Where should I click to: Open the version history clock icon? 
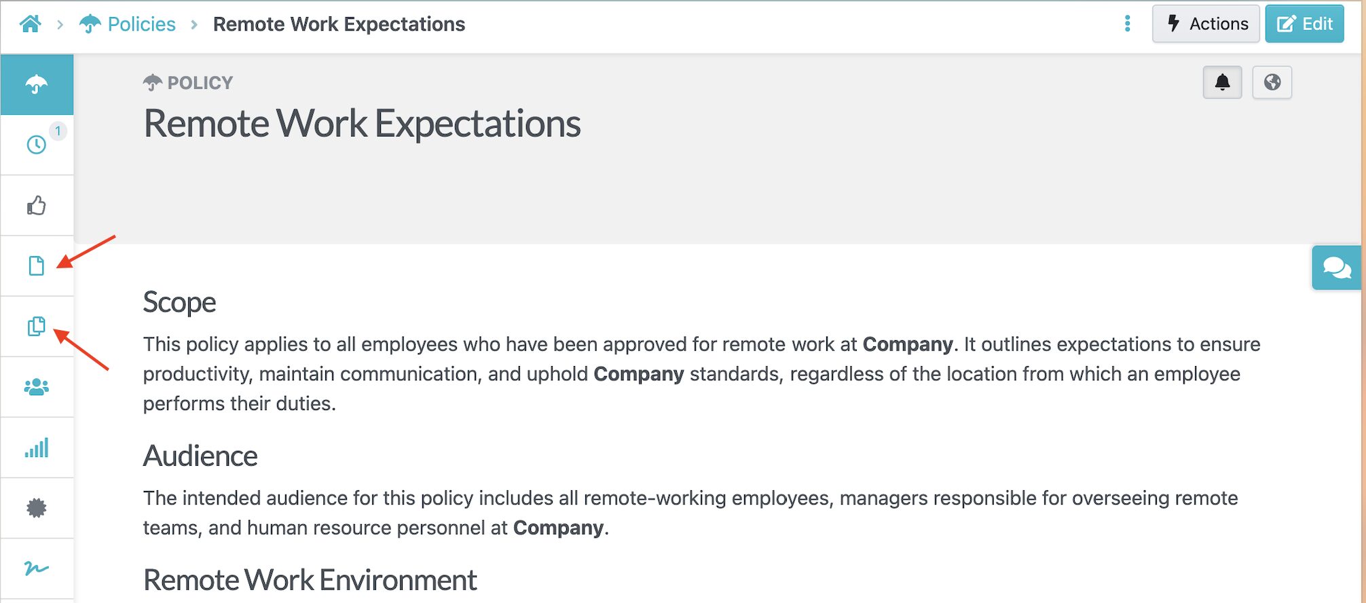(37, 144)
